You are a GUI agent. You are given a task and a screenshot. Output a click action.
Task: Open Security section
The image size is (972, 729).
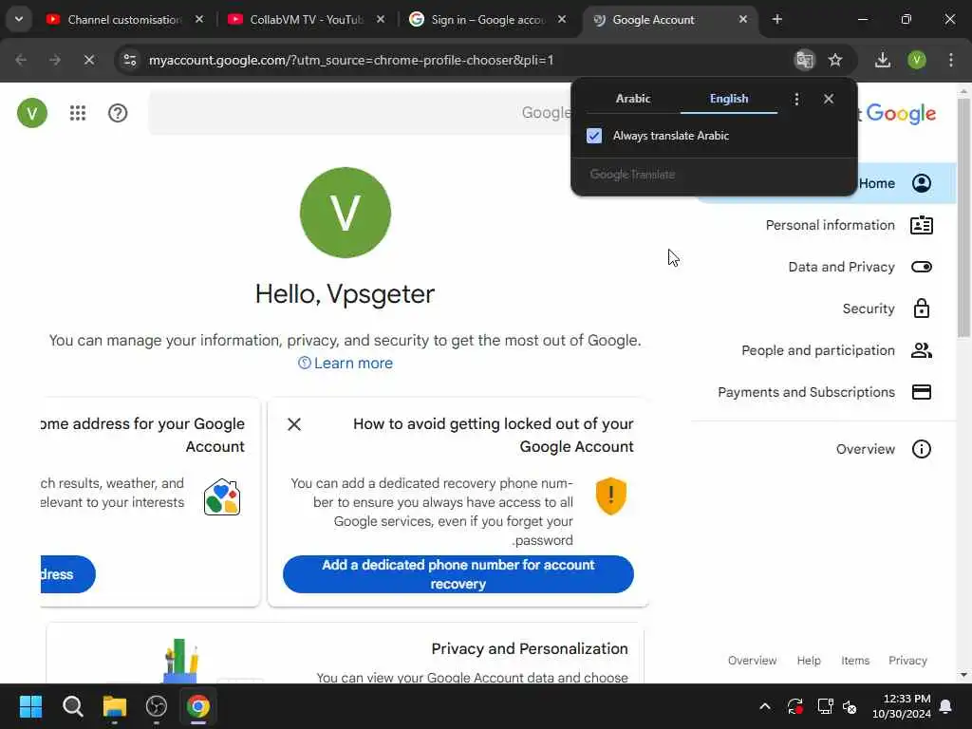(869, 308)
